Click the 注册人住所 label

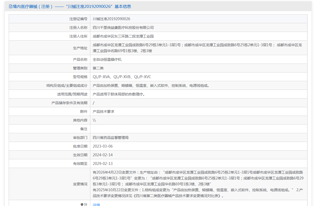[x=78, y=36]
